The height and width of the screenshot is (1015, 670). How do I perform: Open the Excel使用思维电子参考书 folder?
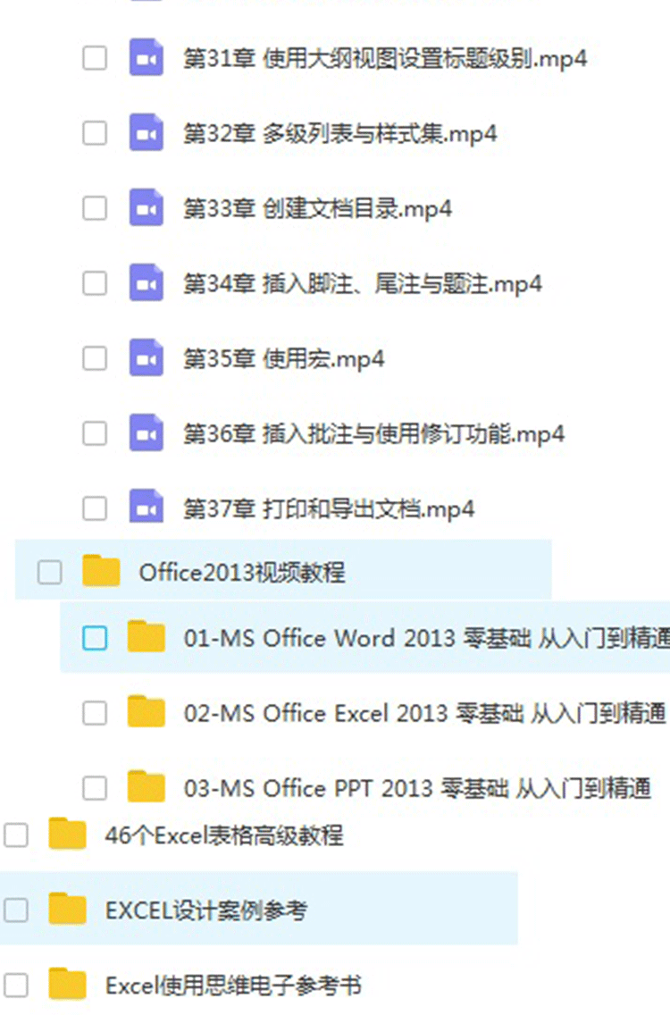tap(233, 986)
